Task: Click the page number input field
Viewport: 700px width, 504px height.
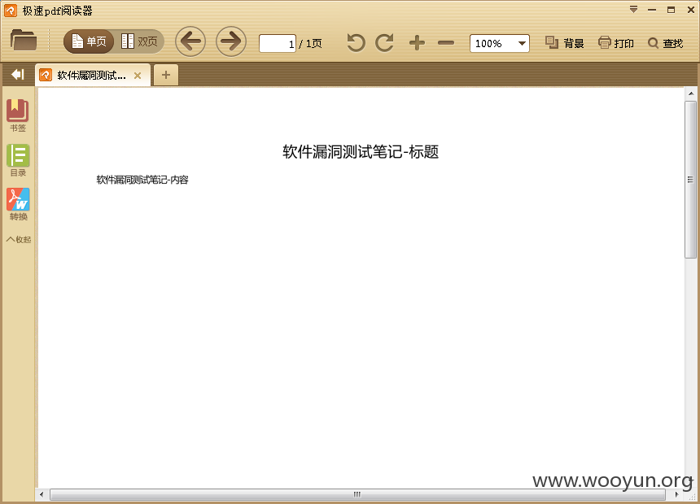Action: [278, 43]
